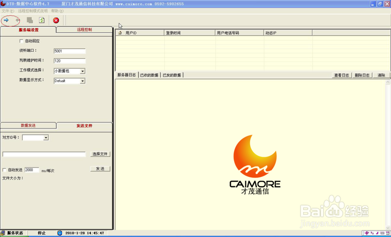
Task: Click the 登录时间 column header
Action: click(190, 33)
